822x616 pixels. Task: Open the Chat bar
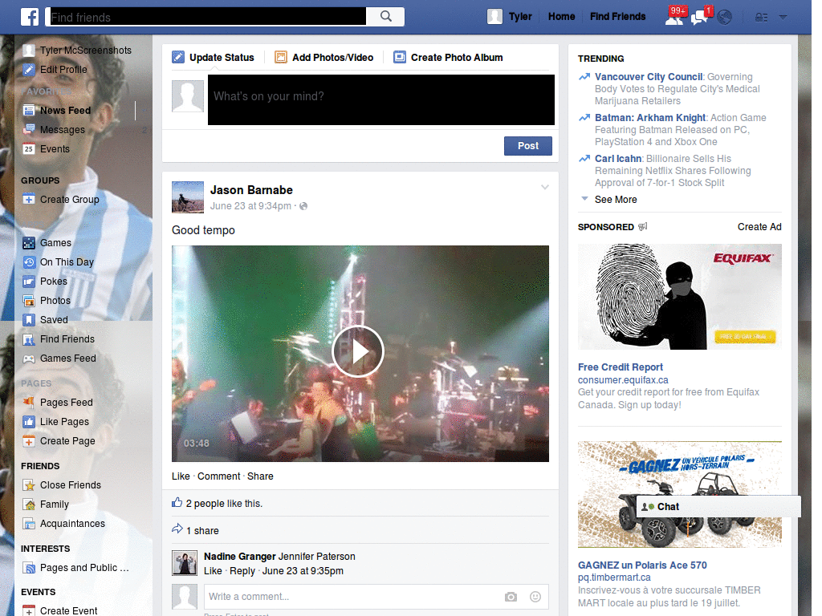coord(718,507)
